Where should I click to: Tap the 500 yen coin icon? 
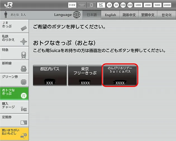click(130, 5)
